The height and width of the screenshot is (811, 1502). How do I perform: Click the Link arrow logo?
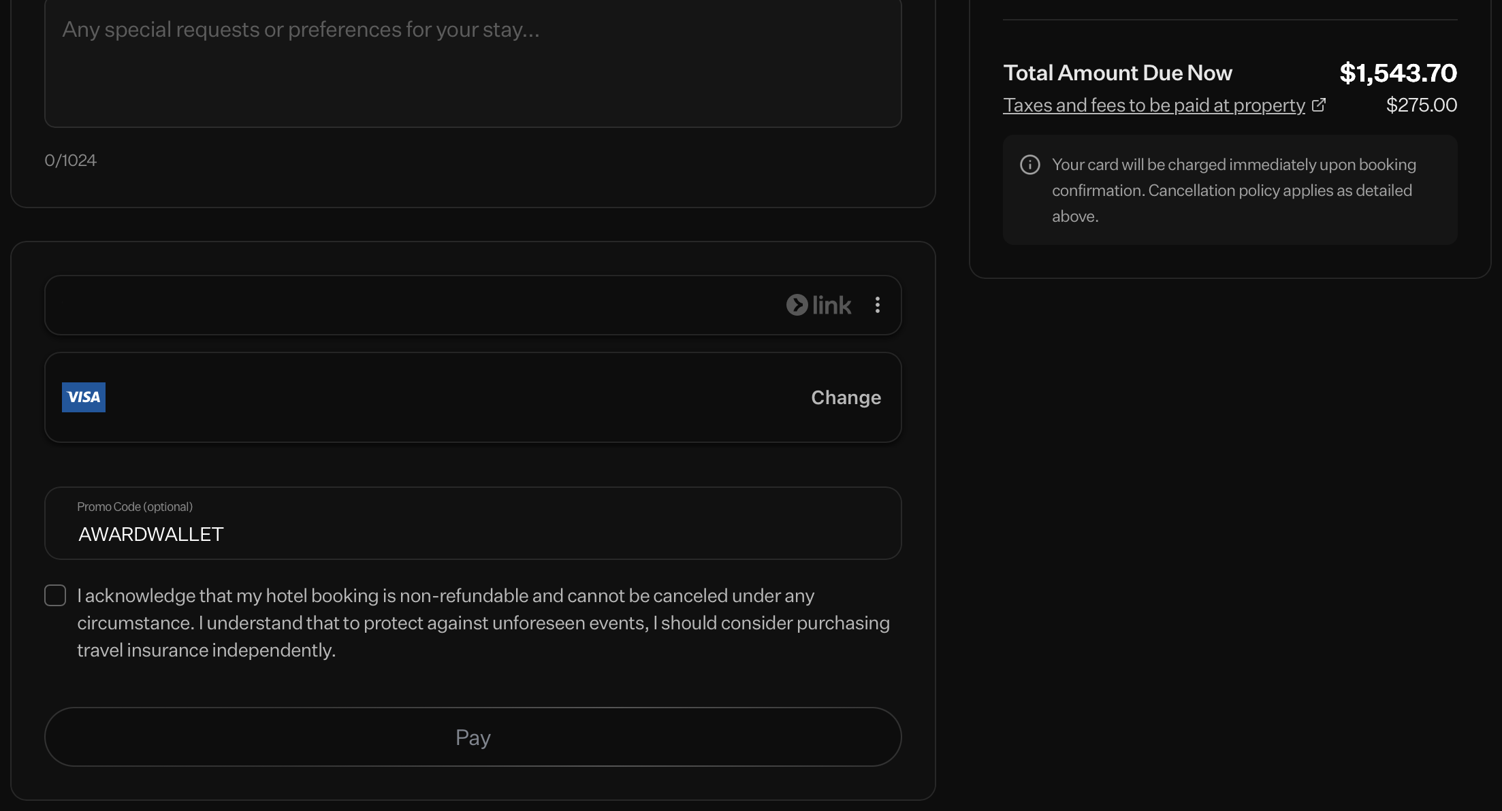797,305
